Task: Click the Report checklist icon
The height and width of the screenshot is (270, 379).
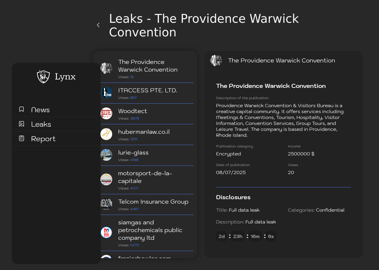Action: tap(21, 138)
